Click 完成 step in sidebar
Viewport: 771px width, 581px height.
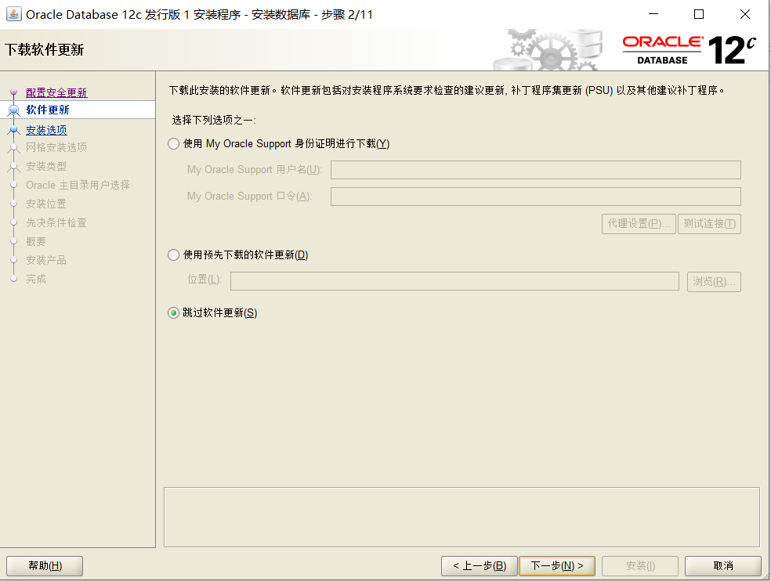pos(36,279)
